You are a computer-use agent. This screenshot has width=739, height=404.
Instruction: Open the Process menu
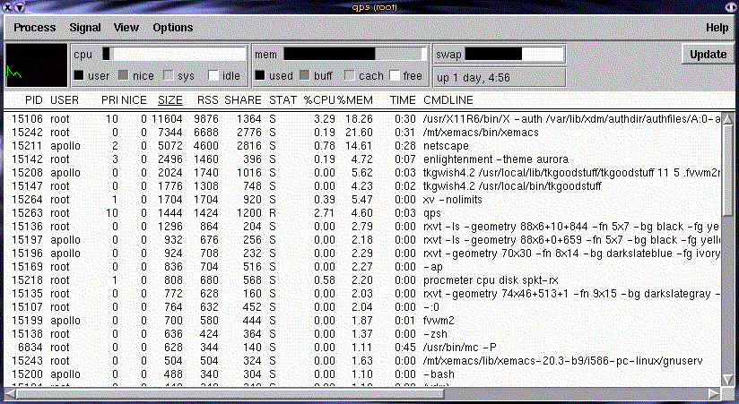34,28
